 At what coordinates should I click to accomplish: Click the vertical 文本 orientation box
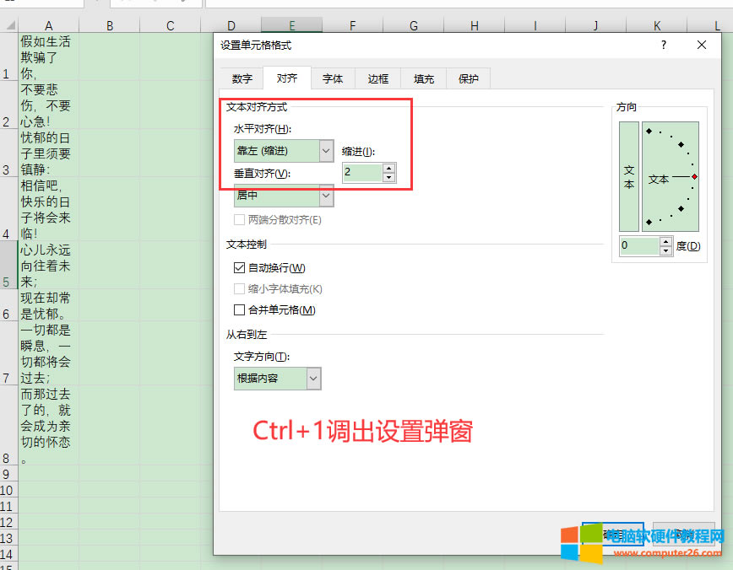[x=628, y=176]
